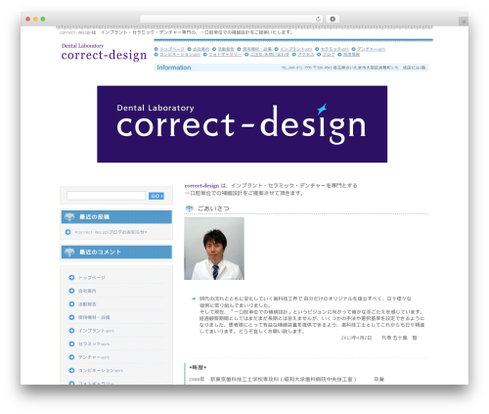Click the arrow icon beside sidebar トップページ

[x=71, y=278]
